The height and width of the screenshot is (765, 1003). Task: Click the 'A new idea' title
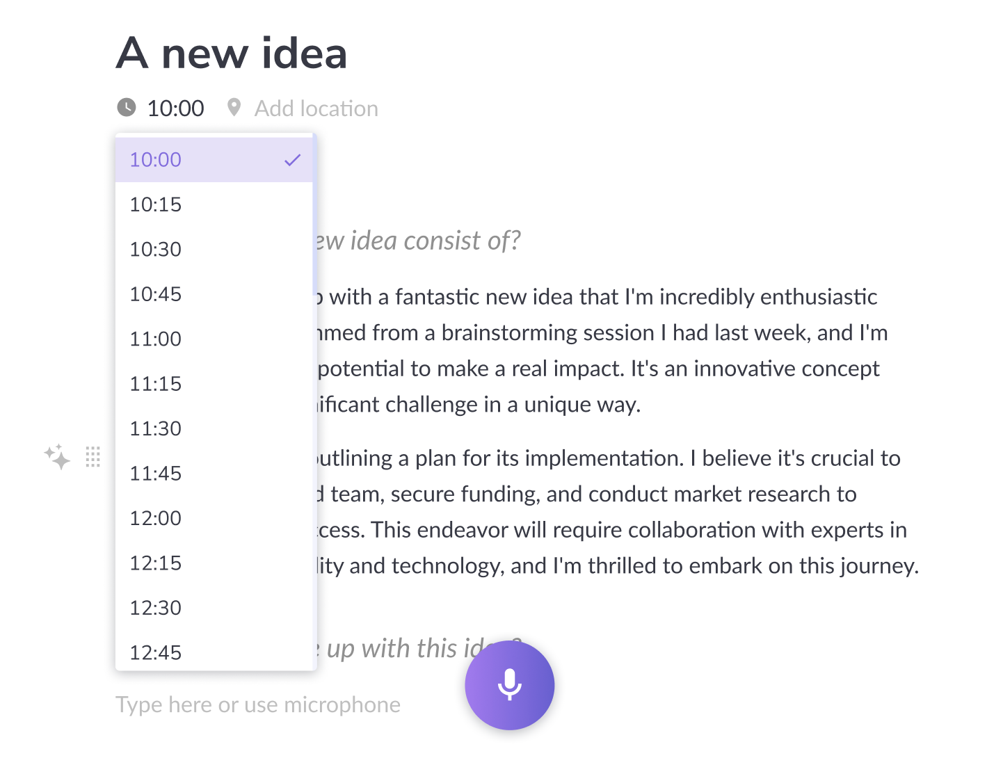[x=231, y=54]
